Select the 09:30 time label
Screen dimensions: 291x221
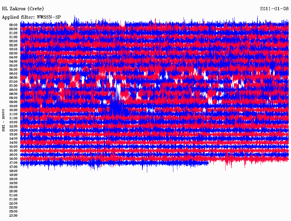pyautogui.click(x=13, y=102)
